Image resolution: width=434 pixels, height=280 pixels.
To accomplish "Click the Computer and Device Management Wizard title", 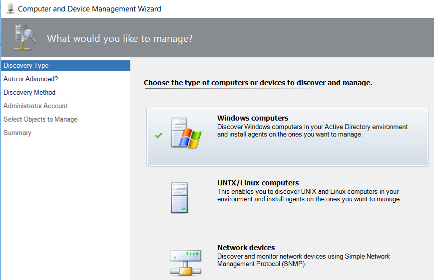I will (89, 9).
